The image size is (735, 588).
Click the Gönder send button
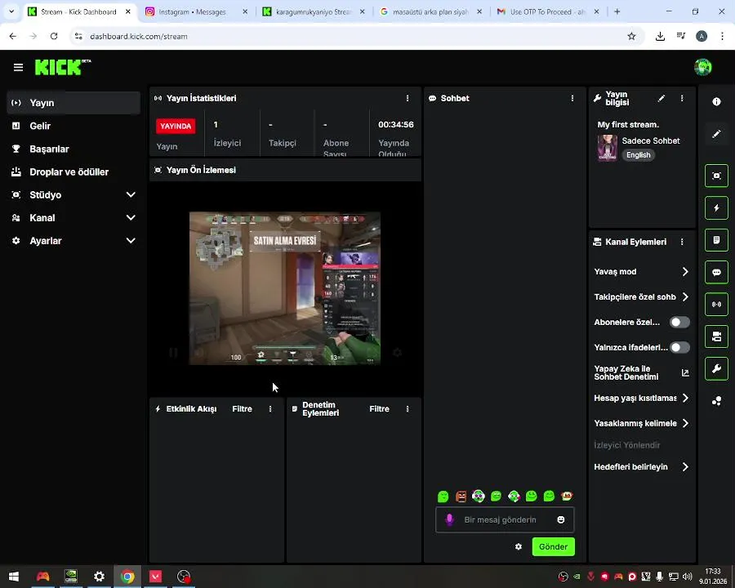pos(553,546)
